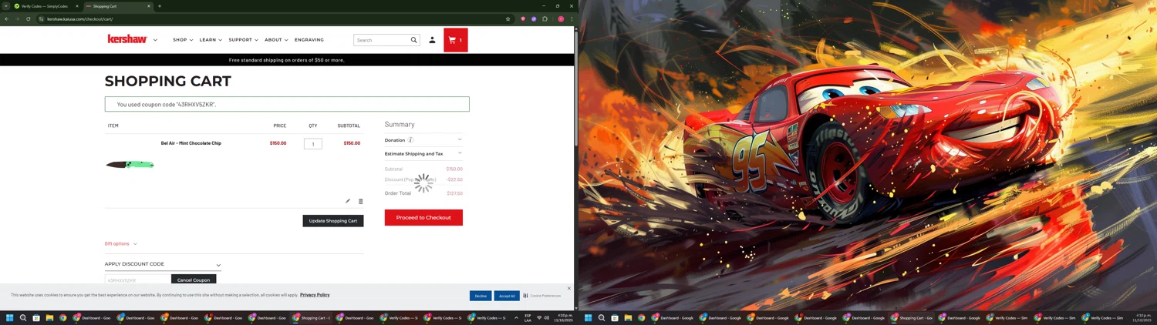Viewport: 1157px width, 325px height.
Task: Click the Chrome profile avatar
Action: (x=561, y=18)
